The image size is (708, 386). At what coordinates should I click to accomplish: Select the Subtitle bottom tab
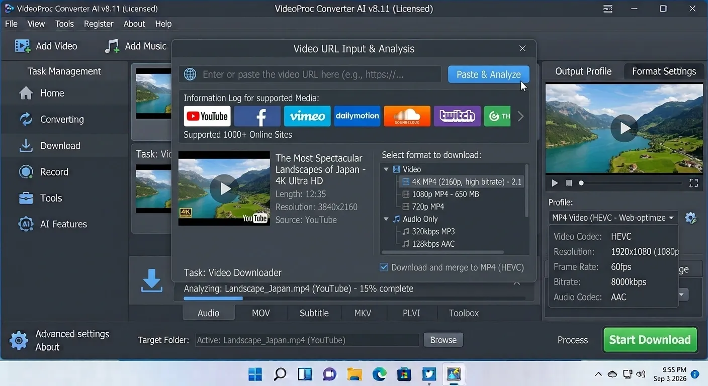pyautogui.click(x=314, y=313)
